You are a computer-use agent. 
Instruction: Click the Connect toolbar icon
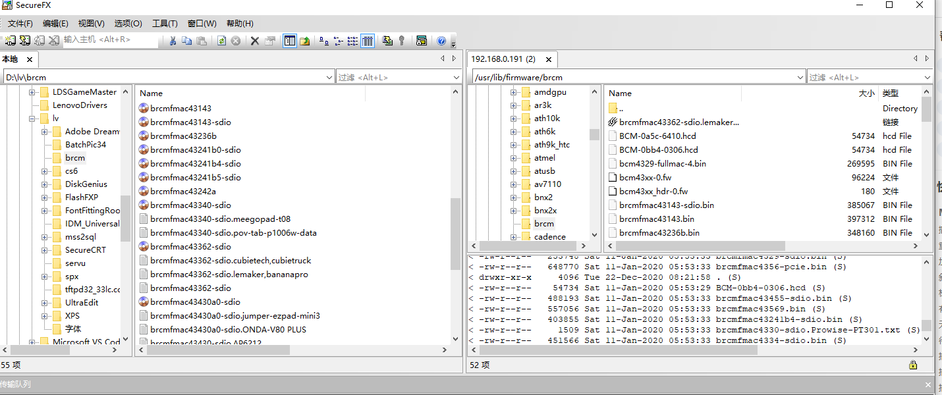[x=10, y=41]
